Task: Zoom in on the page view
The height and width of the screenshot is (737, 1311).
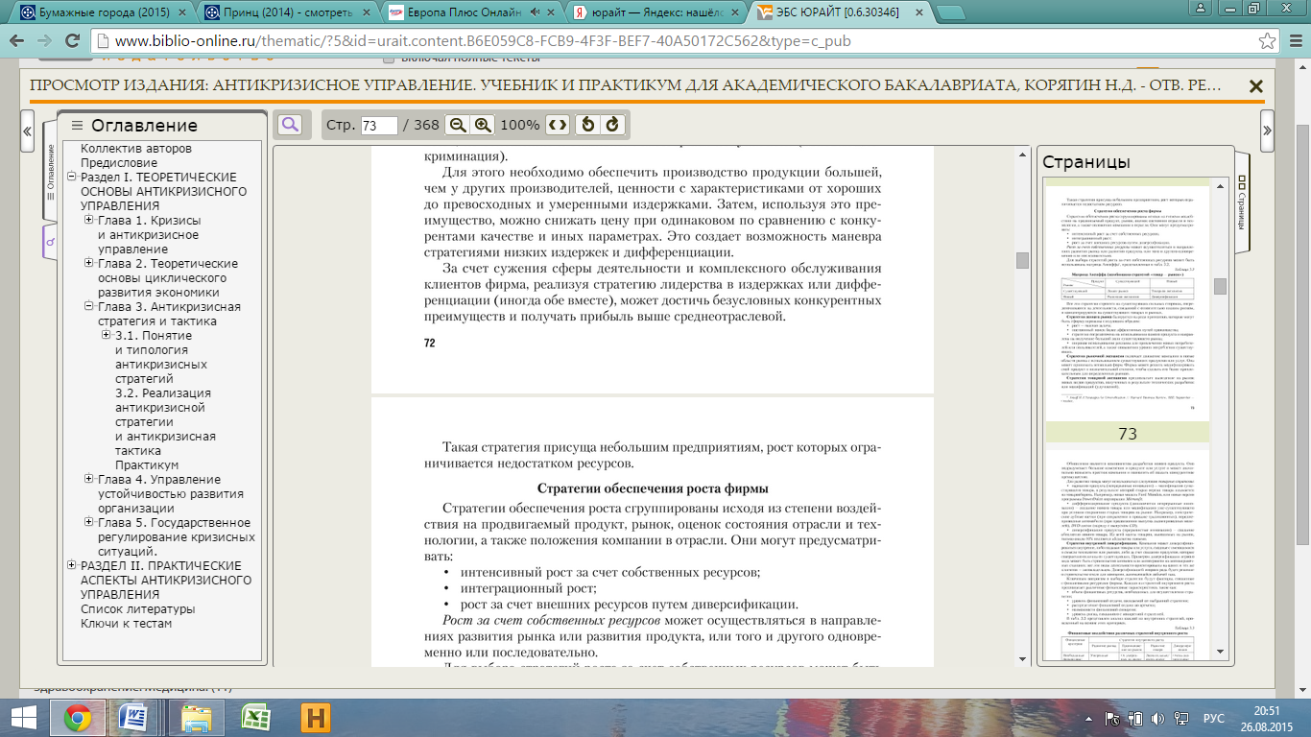Action: [483, 125]
